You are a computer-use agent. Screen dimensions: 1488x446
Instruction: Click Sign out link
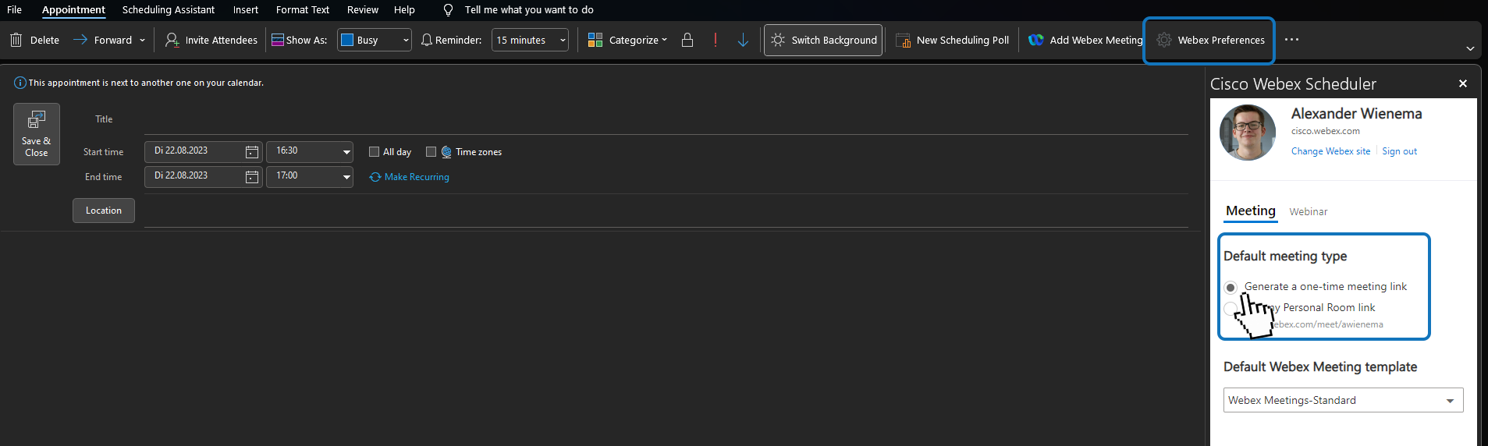click(1400, 151)
